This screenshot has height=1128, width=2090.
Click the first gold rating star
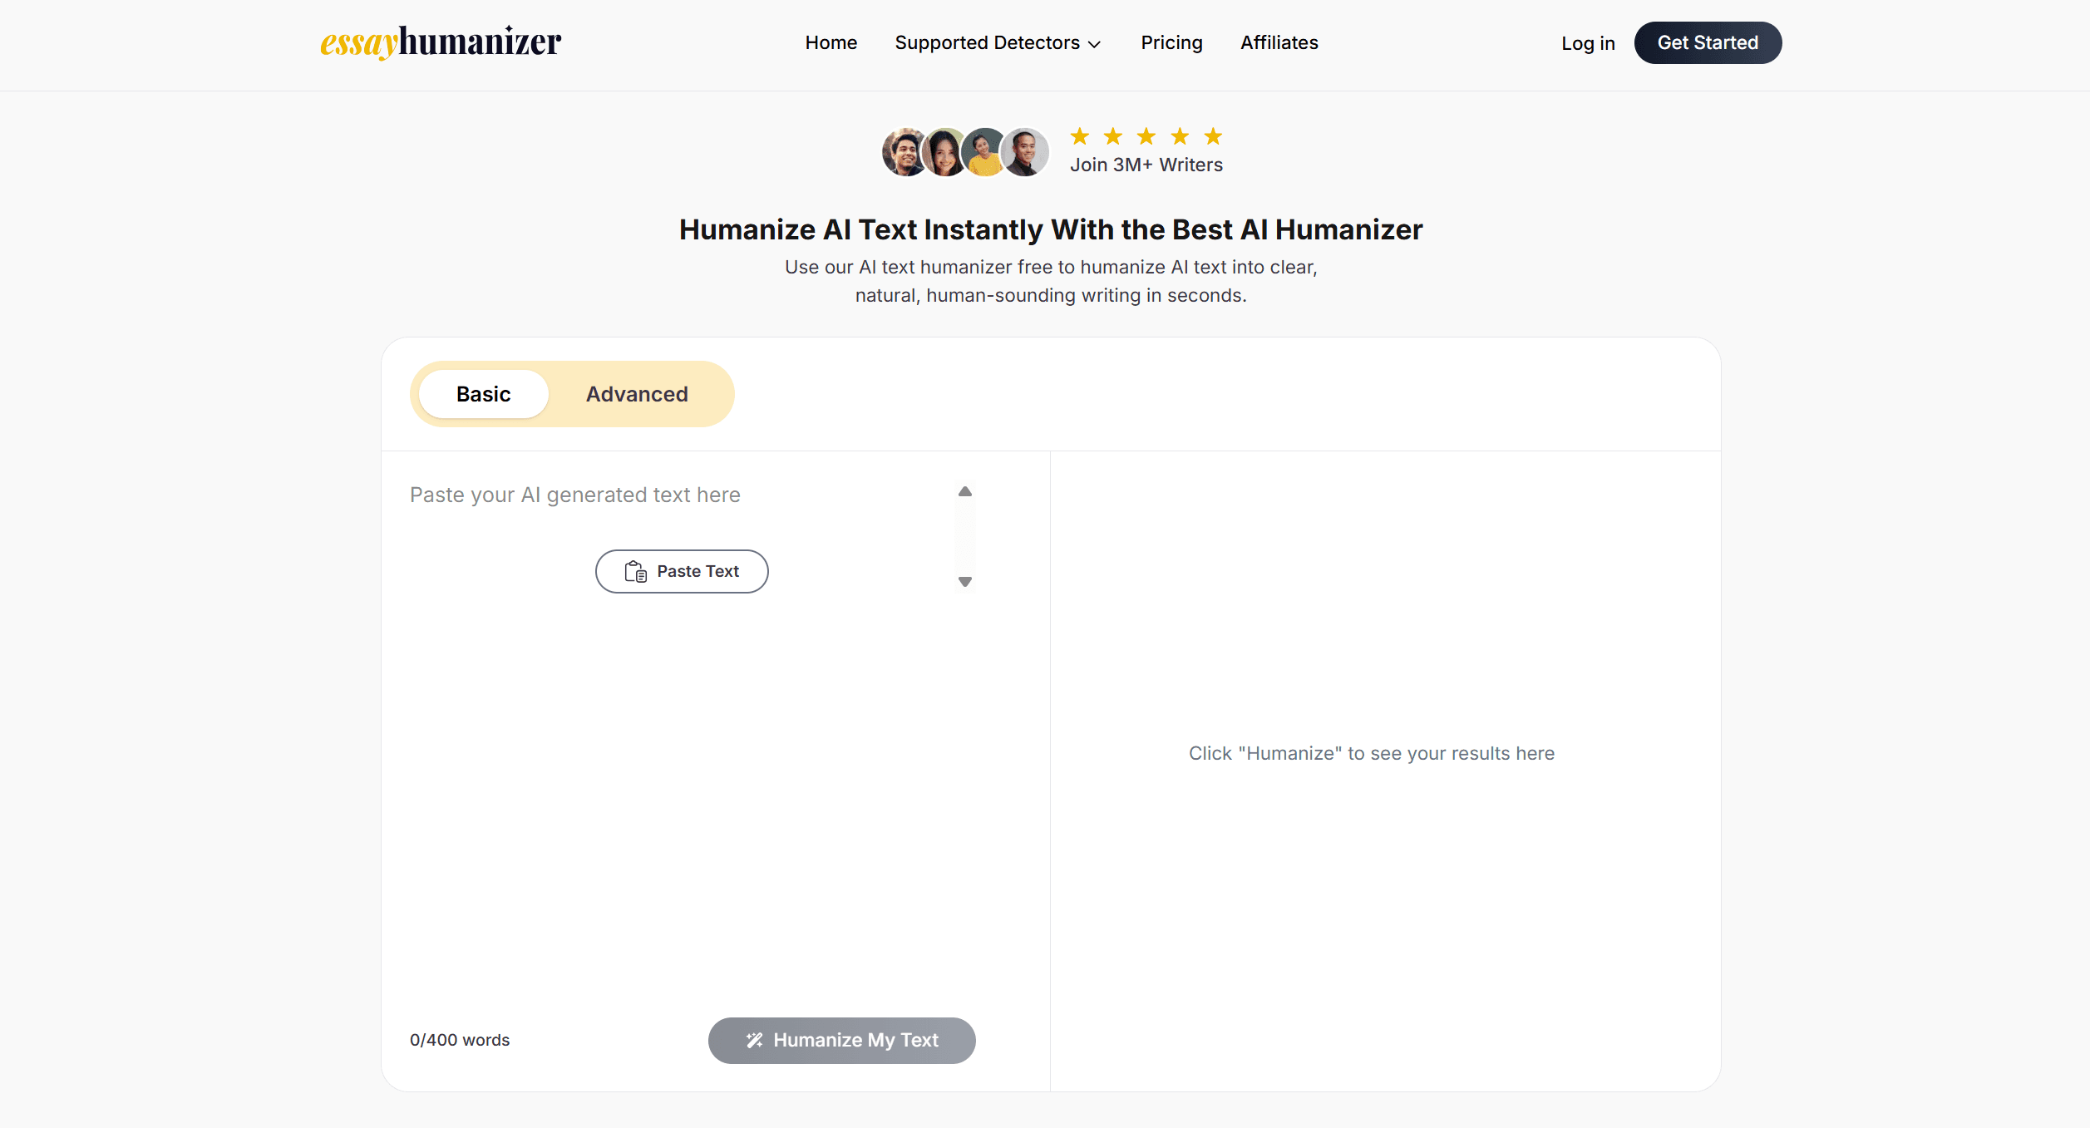(1080, 136)
